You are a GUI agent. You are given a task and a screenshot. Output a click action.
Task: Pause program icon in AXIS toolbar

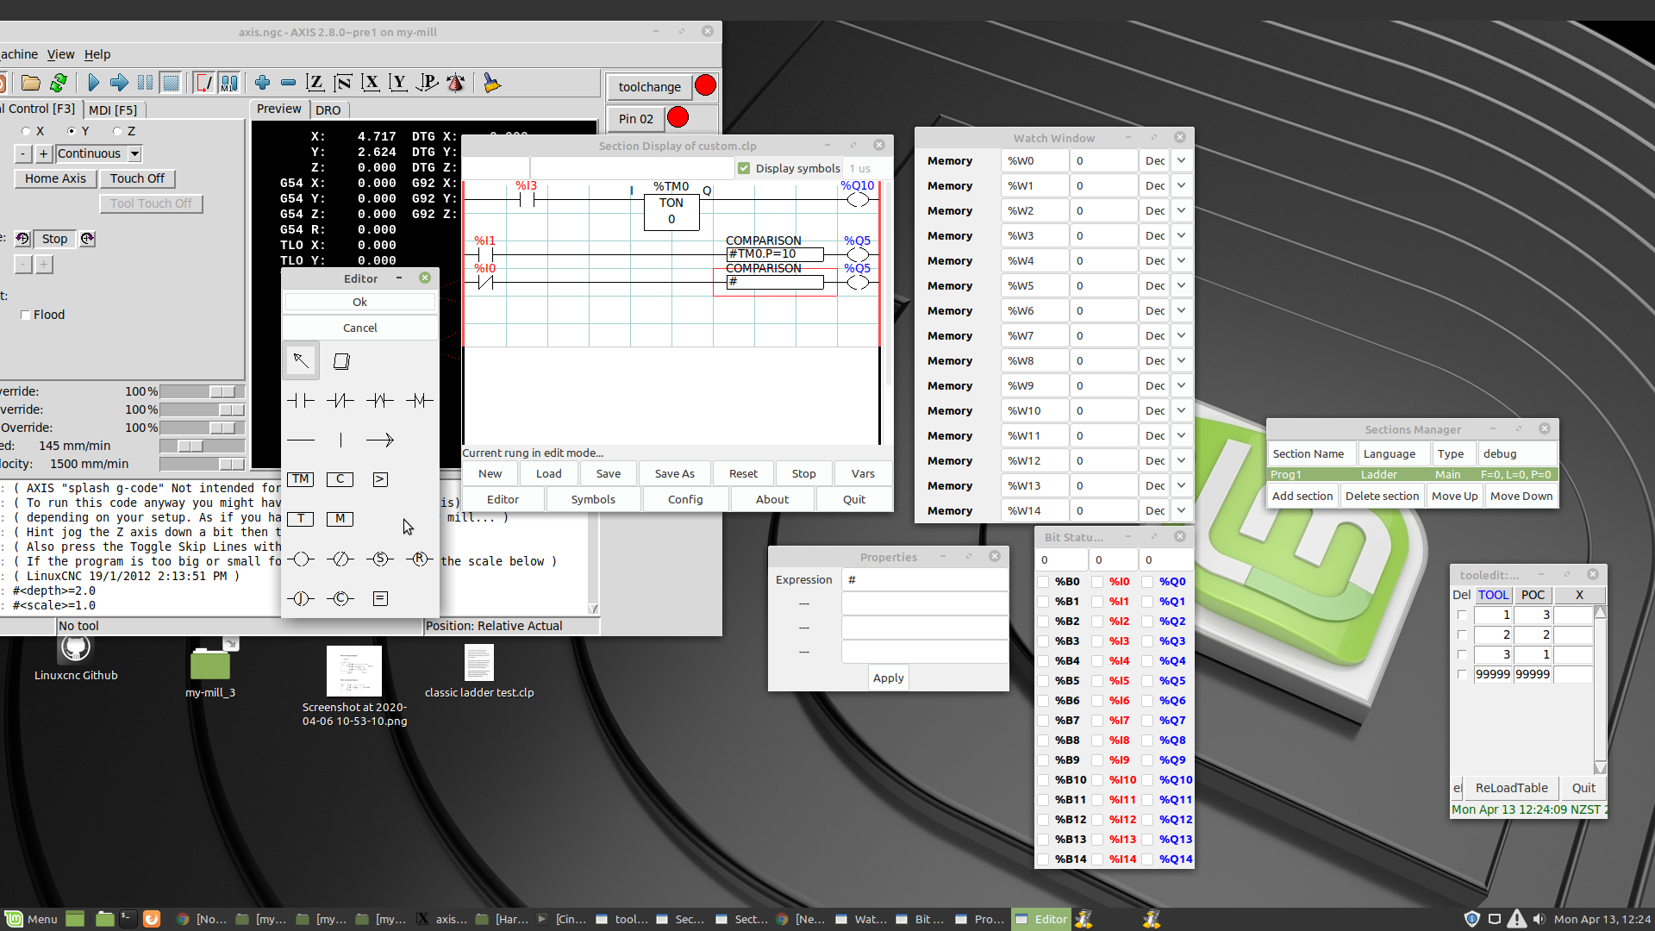[146, 83]
